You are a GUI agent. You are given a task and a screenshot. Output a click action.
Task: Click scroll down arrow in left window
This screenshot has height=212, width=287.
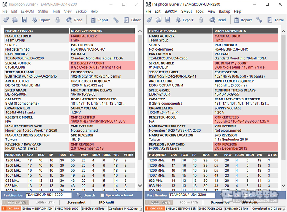[140, 186]
